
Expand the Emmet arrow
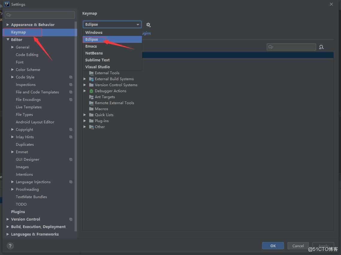click(12, 152)
